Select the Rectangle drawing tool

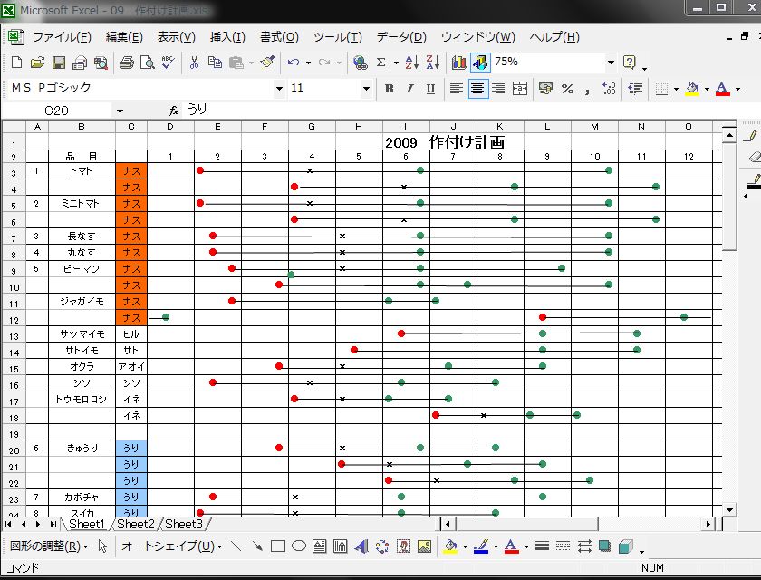[278, 546]
